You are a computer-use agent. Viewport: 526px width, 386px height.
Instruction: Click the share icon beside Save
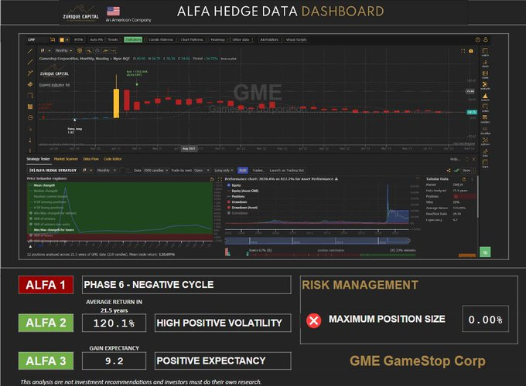[x=449, y=171]
